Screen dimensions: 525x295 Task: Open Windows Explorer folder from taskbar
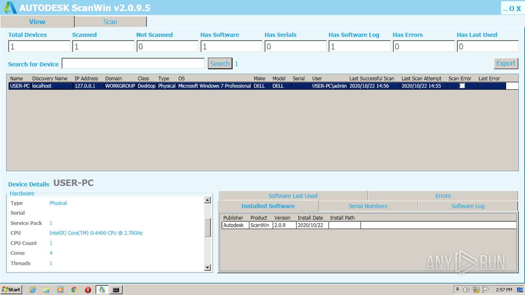click(46, 290)
